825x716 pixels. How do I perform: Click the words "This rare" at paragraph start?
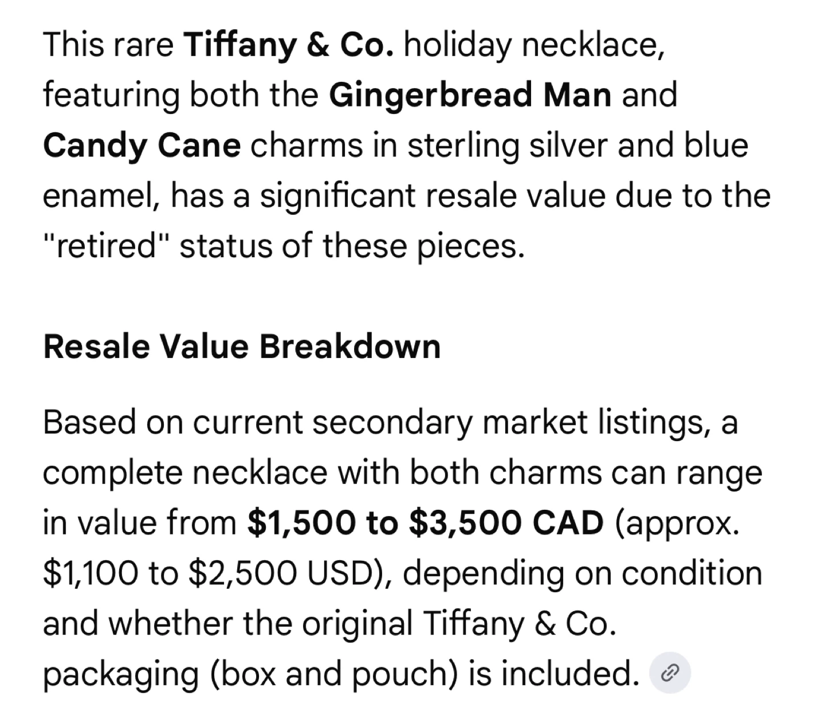108,45
